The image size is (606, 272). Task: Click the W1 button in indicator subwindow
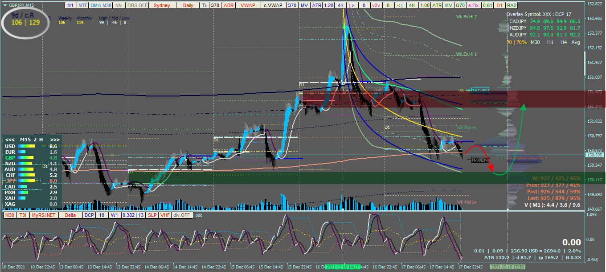[x=115, y=215]
